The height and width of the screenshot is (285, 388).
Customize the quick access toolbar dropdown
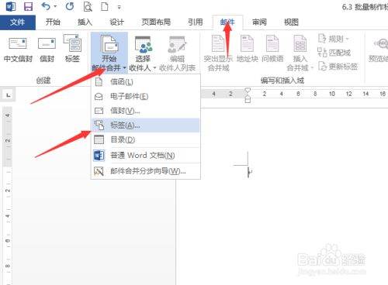click(x=120, y=8)
